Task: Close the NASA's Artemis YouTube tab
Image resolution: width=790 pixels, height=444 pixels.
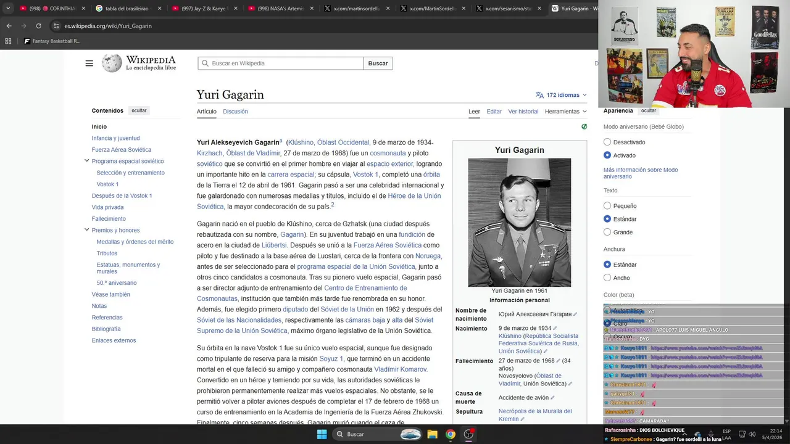Action: pos(312,9)
